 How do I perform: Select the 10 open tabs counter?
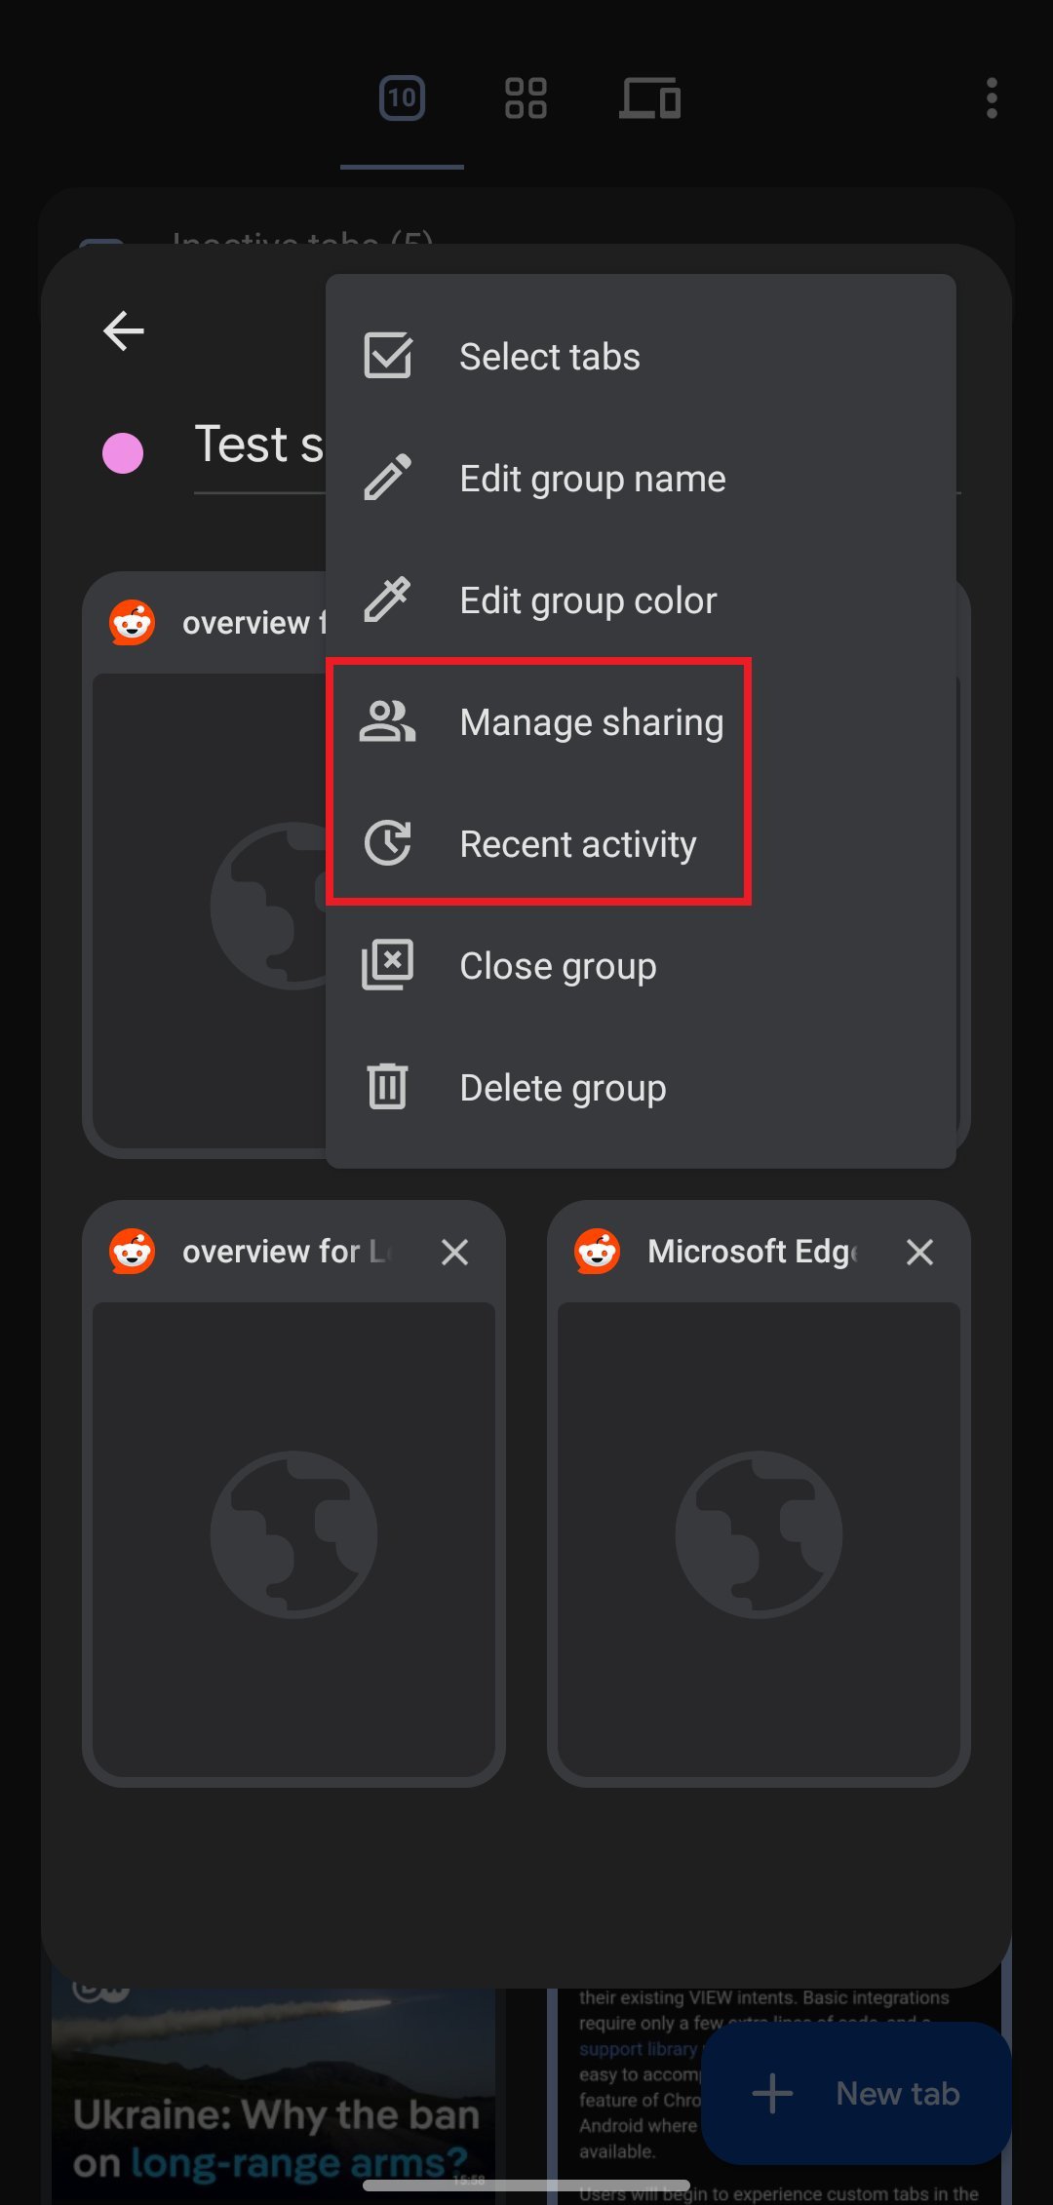(402, 98)
